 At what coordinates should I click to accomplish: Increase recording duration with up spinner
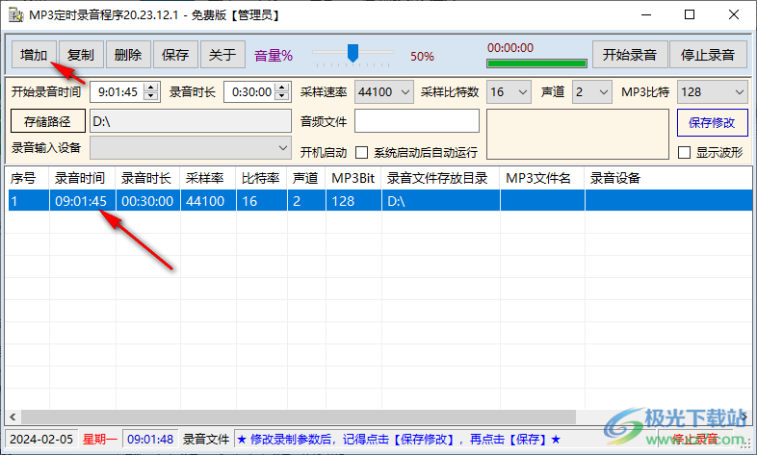(x=281, y=88)
